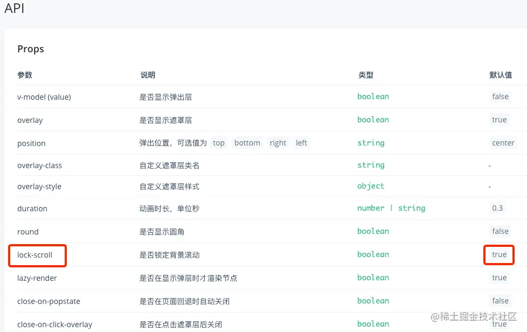Select the duration parameter name
527x332 pixels.
(x=32, y=209)
